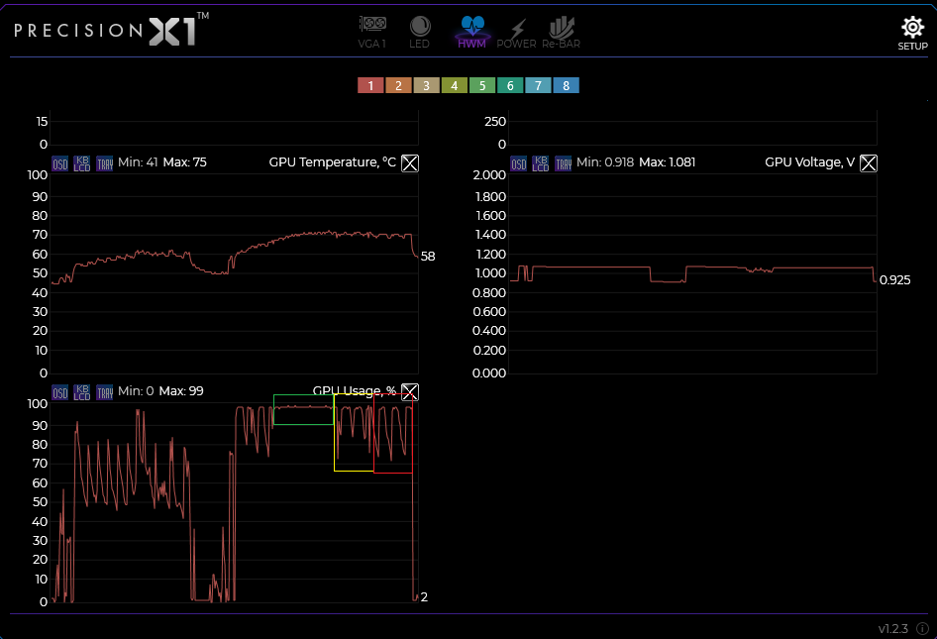The width and height of the screenshot is (937, 639).
Task: Click the Min: 41 temperature reading
Action: pyautogui.click(x=138, y=162)
